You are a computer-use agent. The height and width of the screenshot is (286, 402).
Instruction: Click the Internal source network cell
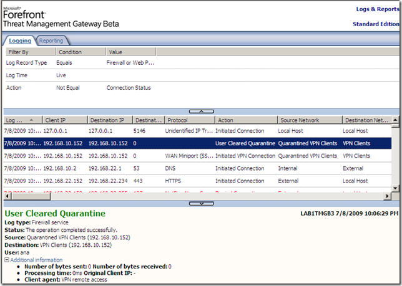click(288, 168)
